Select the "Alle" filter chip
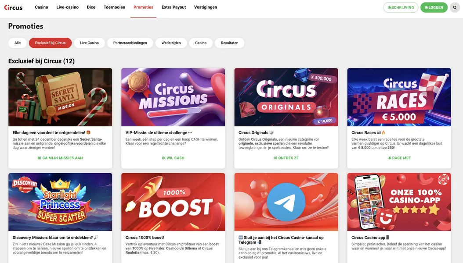 [x=17, y=43]
